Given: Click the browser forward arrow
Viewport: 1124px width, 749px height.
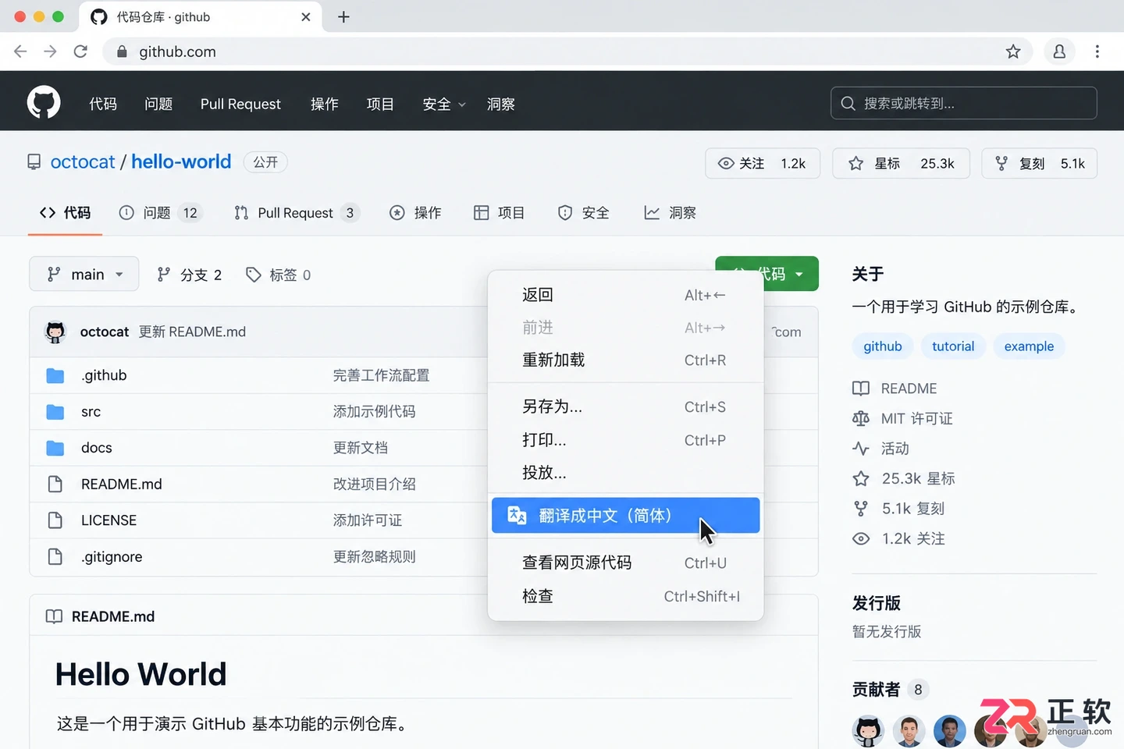Looking at the screenshot, I should pyautogui.click(x=50, y=51).
